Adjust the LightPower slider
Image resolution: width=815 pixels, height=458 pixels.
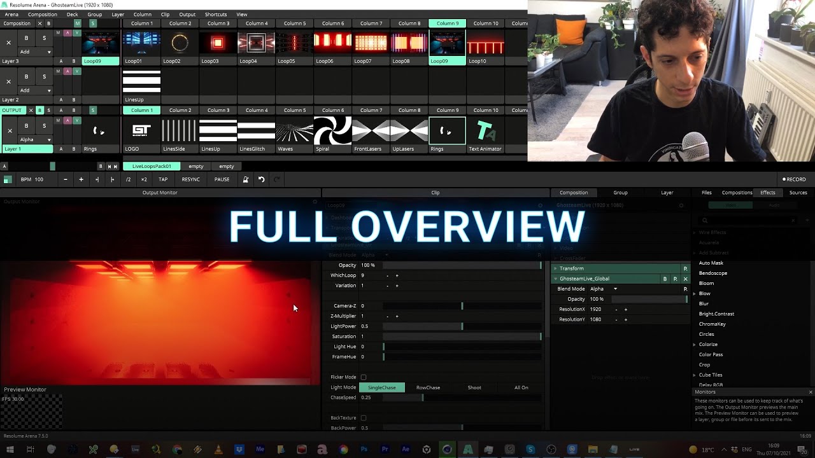coord(462,326)
